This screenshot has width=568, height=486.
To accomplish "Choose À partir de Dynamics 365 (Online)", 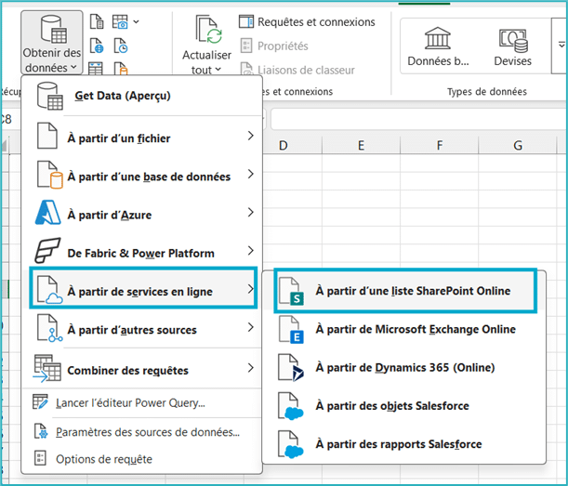I will coord(403,367).
